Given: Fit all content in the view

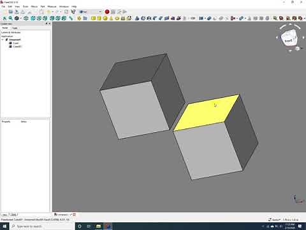Looking at the screenshot, I should [x=4, y=19].
